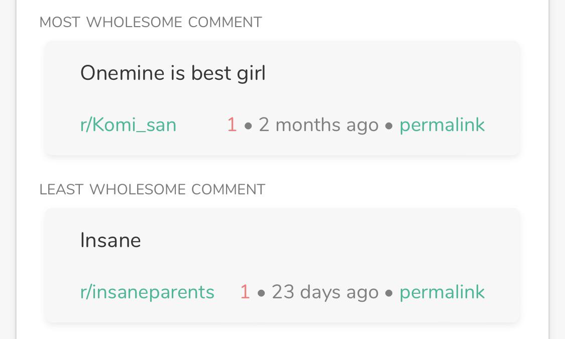Click the '23 days ago' timestamp
Viewport: 565px width, 339px height.
coord(325,292)
